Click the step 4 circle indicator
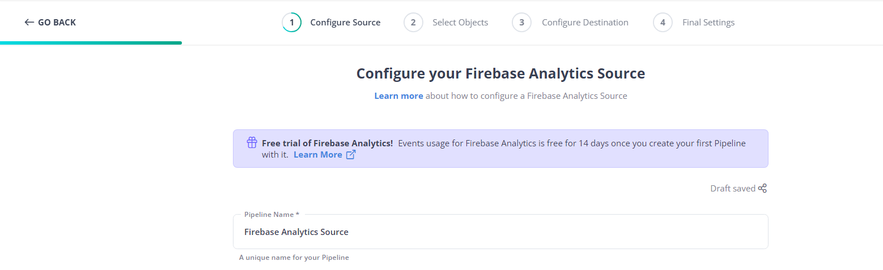The image size is (883, 270). [x=663, y=23]
